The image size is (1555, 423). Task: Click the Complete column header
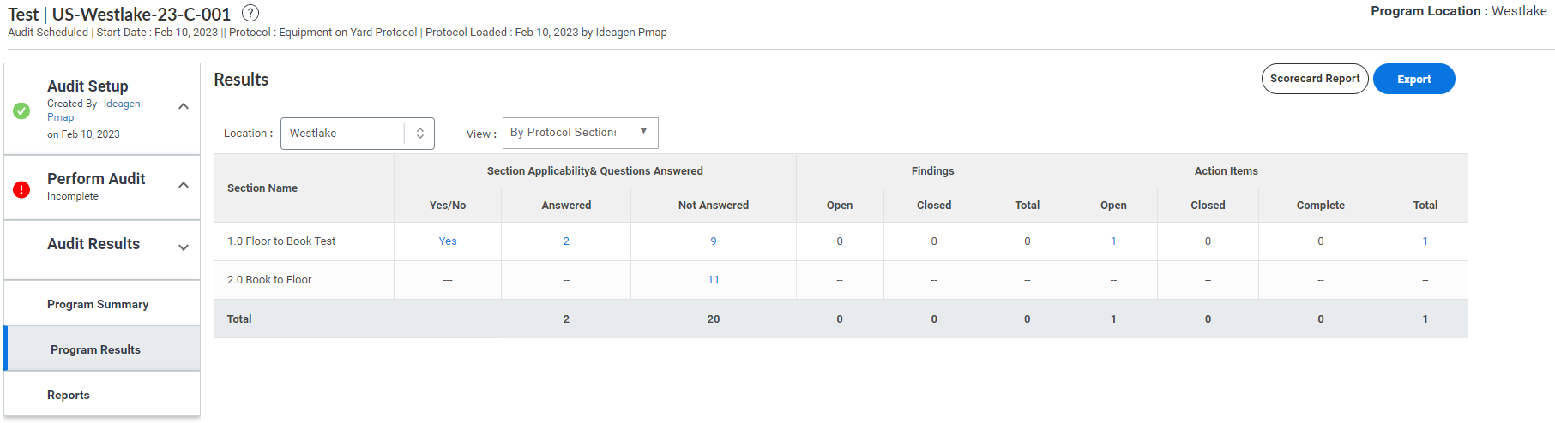(x=1321, y=206)
